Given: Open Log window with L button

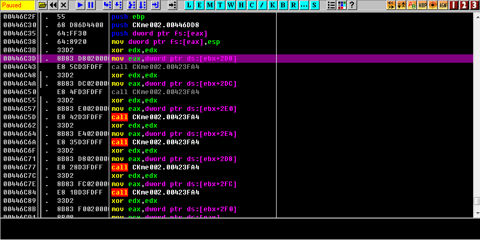Looking at the screenshot, I should tap(189, 5).
